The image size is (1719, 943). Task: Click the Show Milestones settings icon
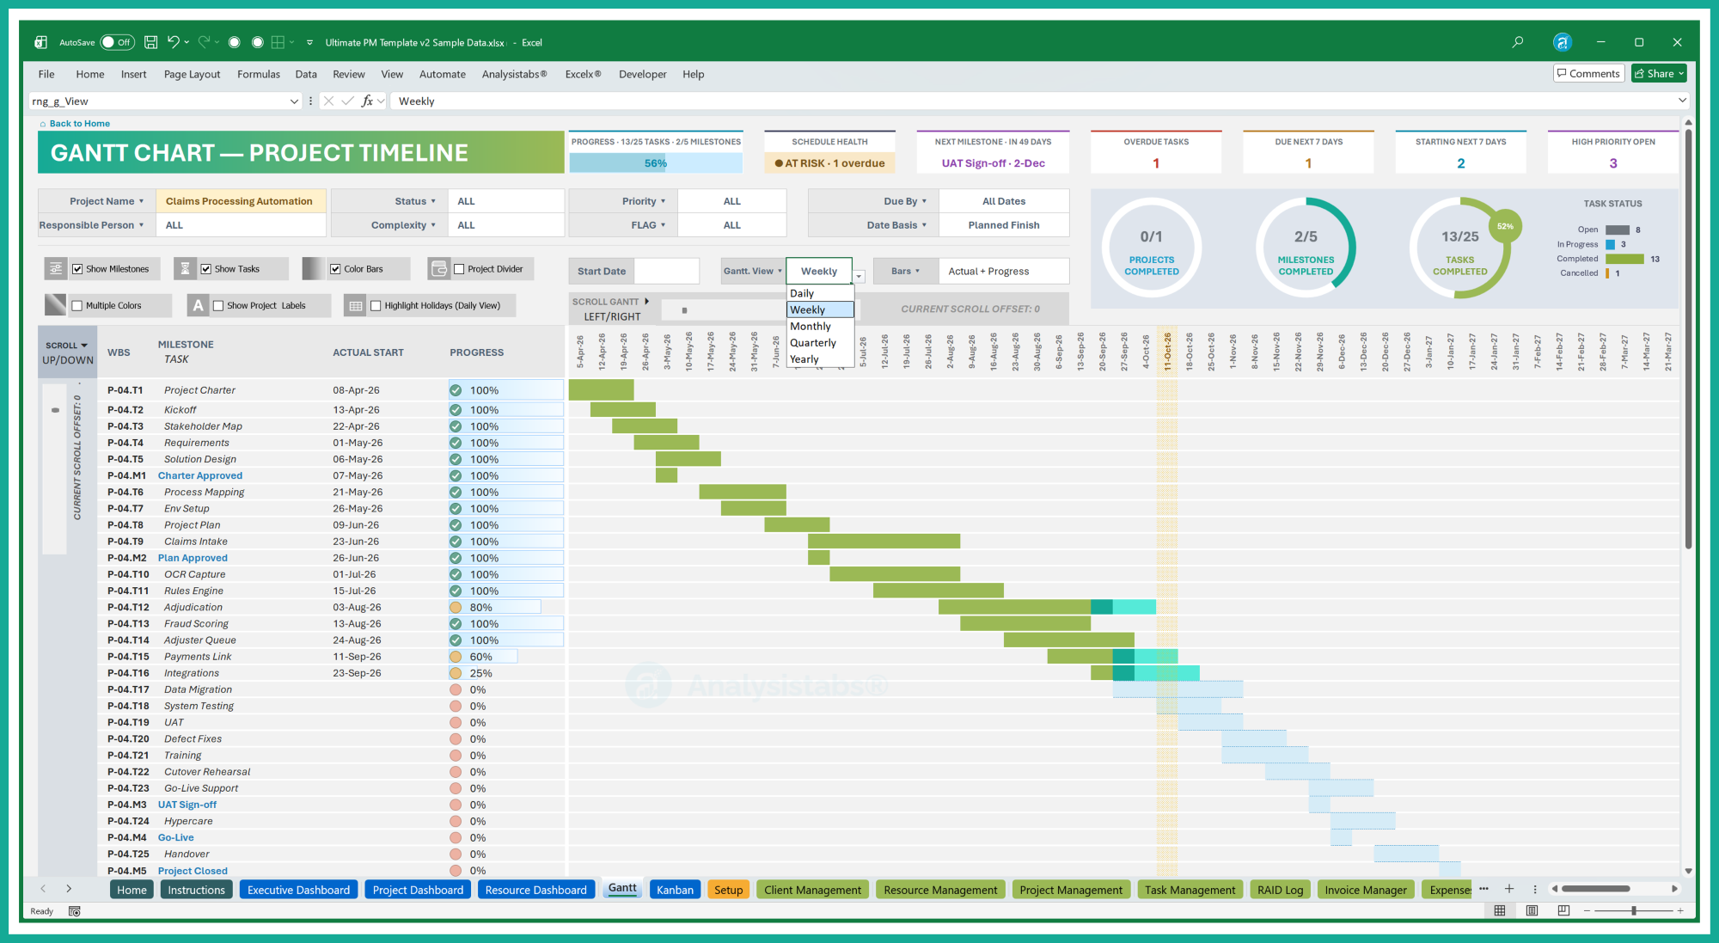click(x=56, y=269)
